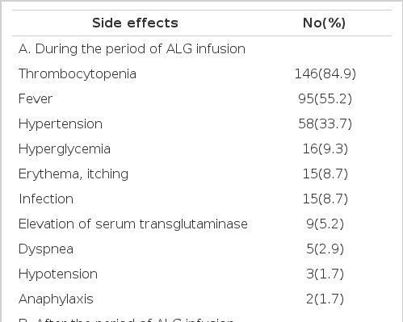Image resolution: width=403 pixels, height=322 pixels.
Task: Click the 15(8.7) value beside Infection
Action: click(x=325, y=199)
